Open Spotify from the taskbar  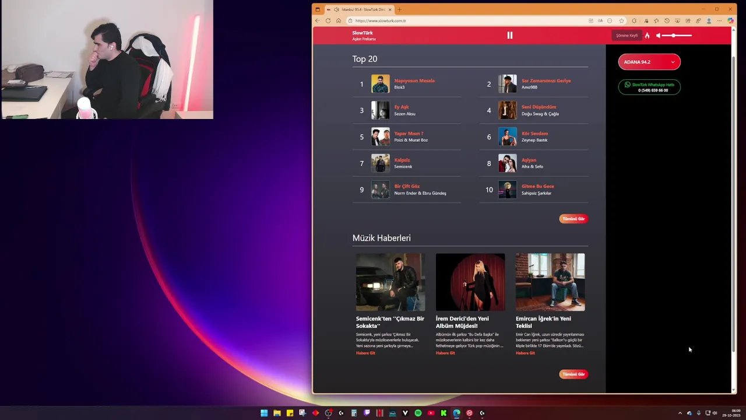pyautogui.click(x=418, y=413)
